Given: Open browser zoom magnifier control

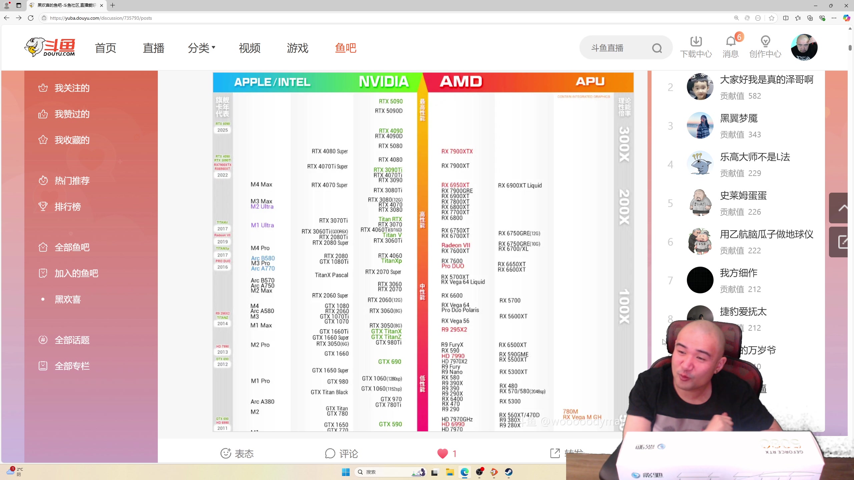Looking at the screenshot, I should (x=736, y=18).
